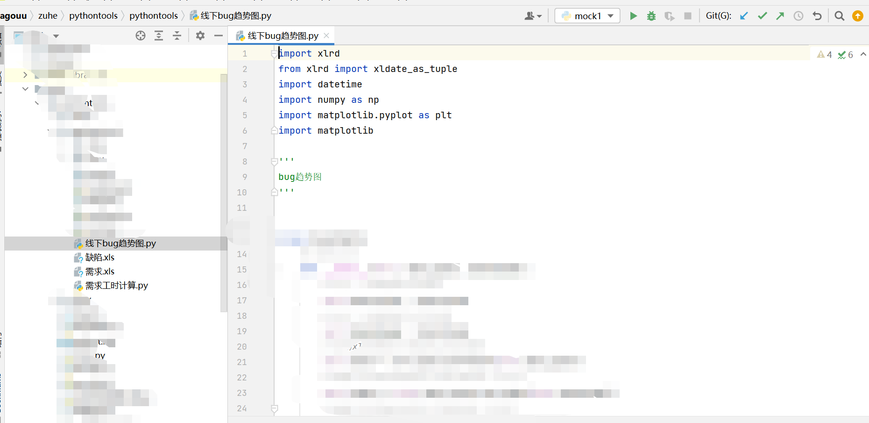
Task: Fold the code block ending at line 24
Action: (x=275, y=409)
